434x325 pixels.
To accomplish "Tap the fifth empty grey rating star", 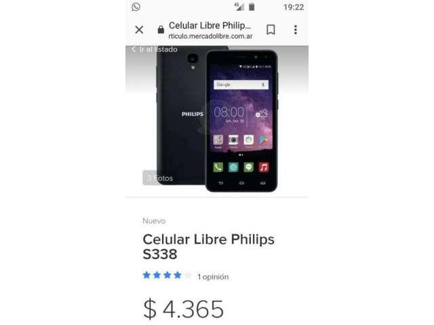I will coord(189,275).
